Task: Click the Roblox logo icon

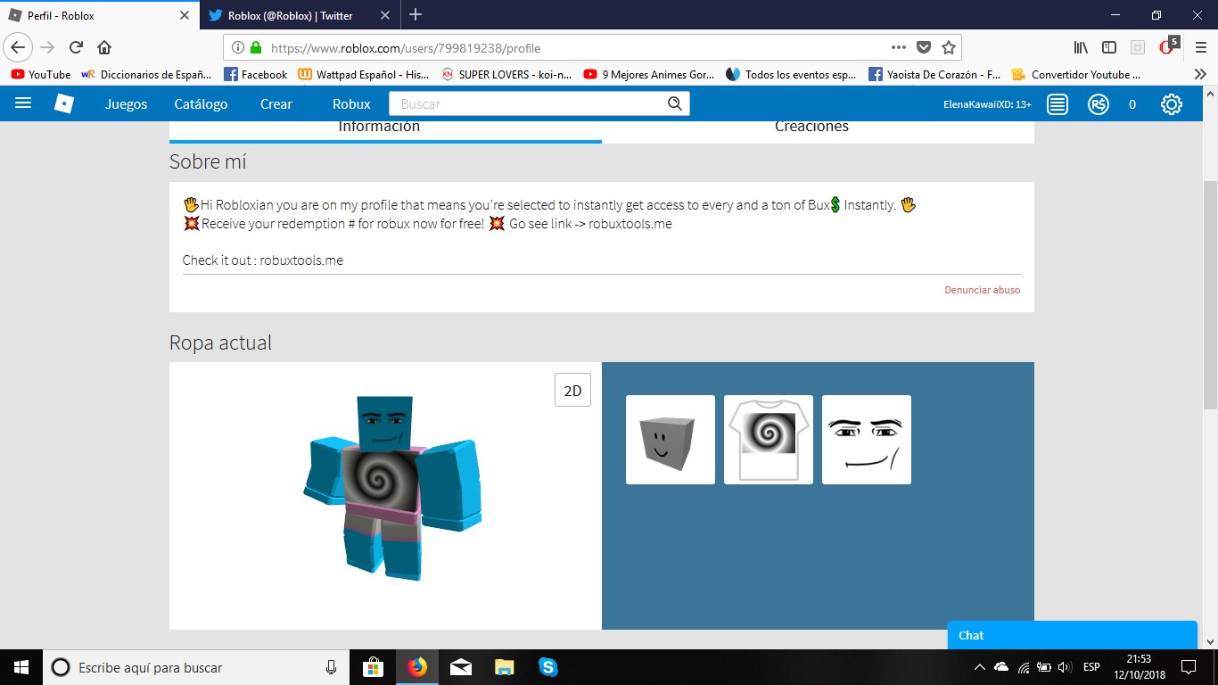Action: coord(64,103)
